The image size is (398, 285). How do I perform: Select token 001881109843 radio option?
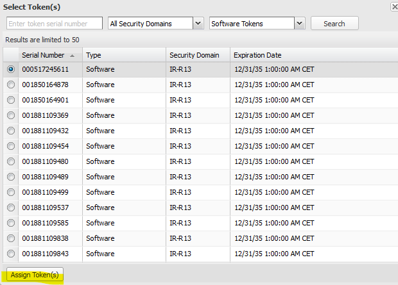[x=11, y=254]
